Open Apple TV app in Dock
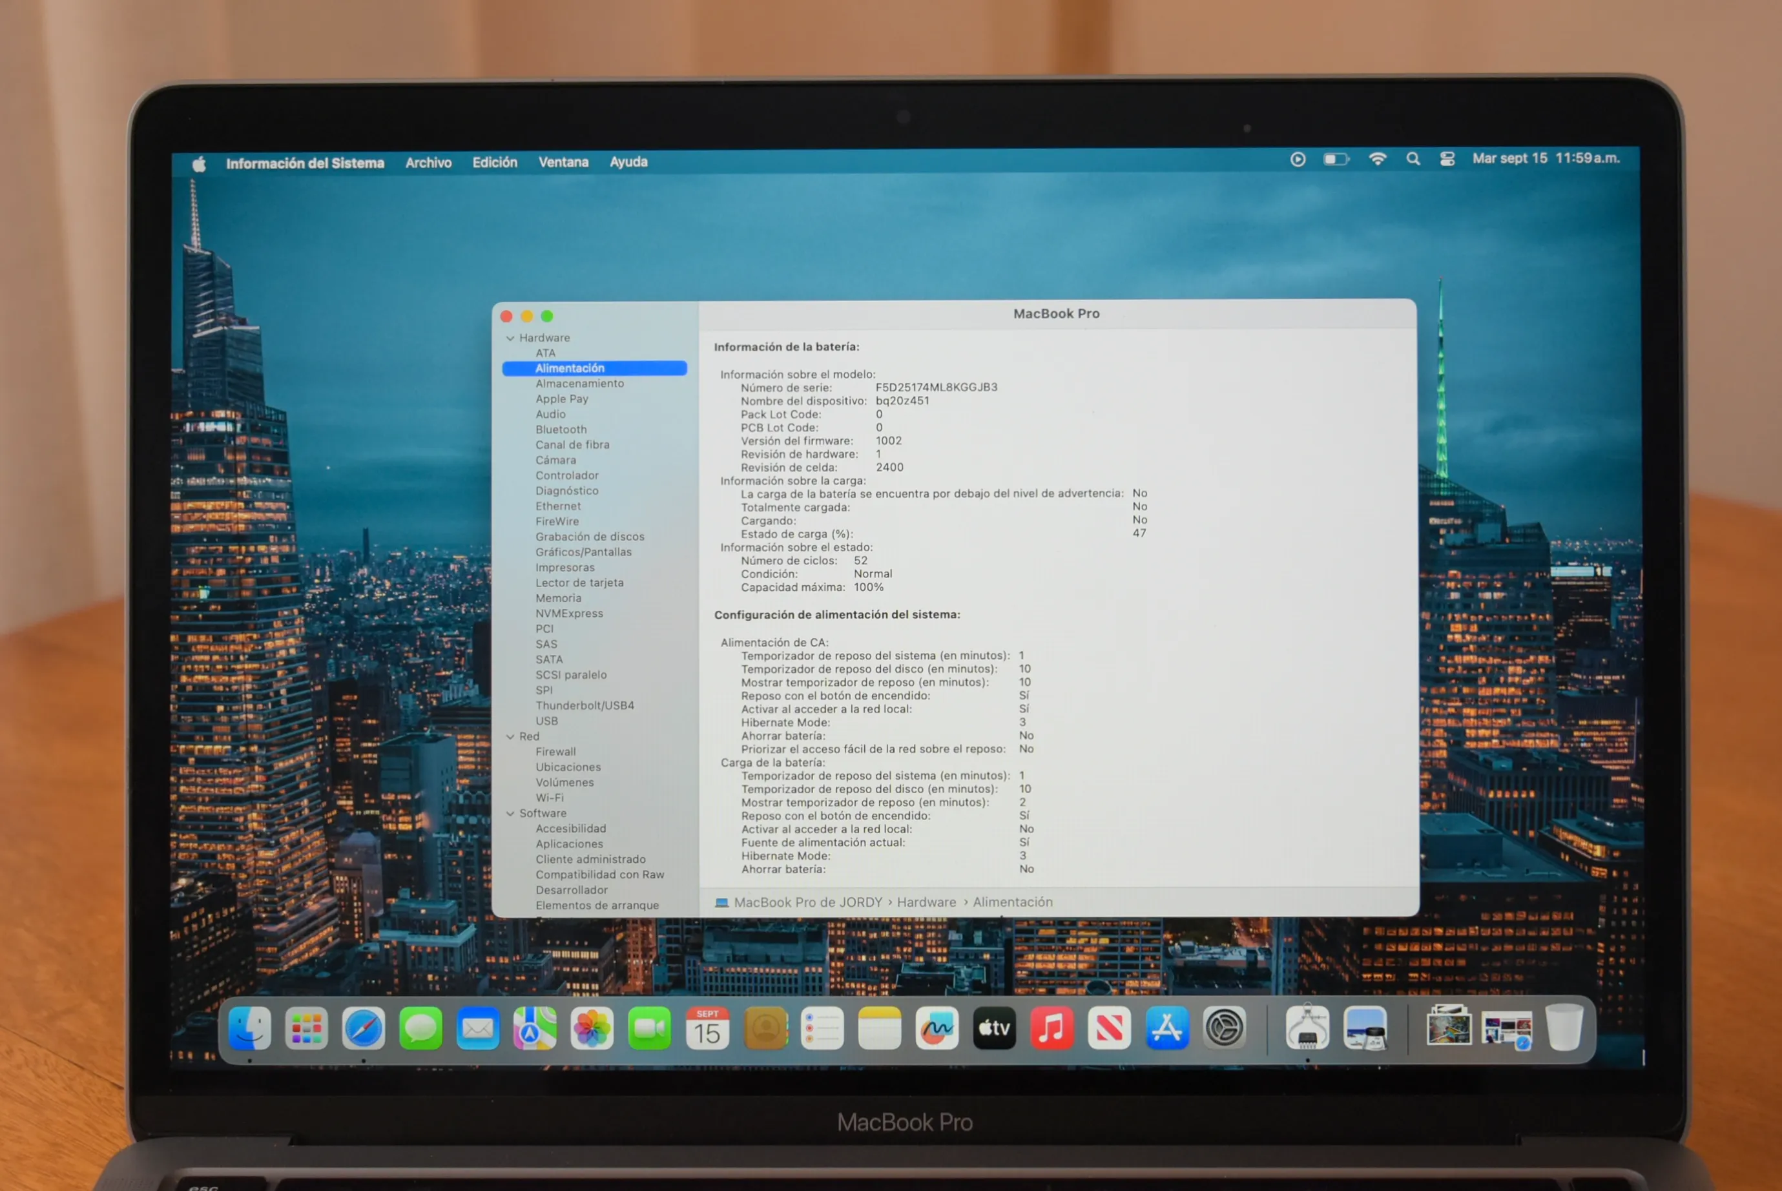This screenshot has width=1782, height=1191. pos(994,1028)
